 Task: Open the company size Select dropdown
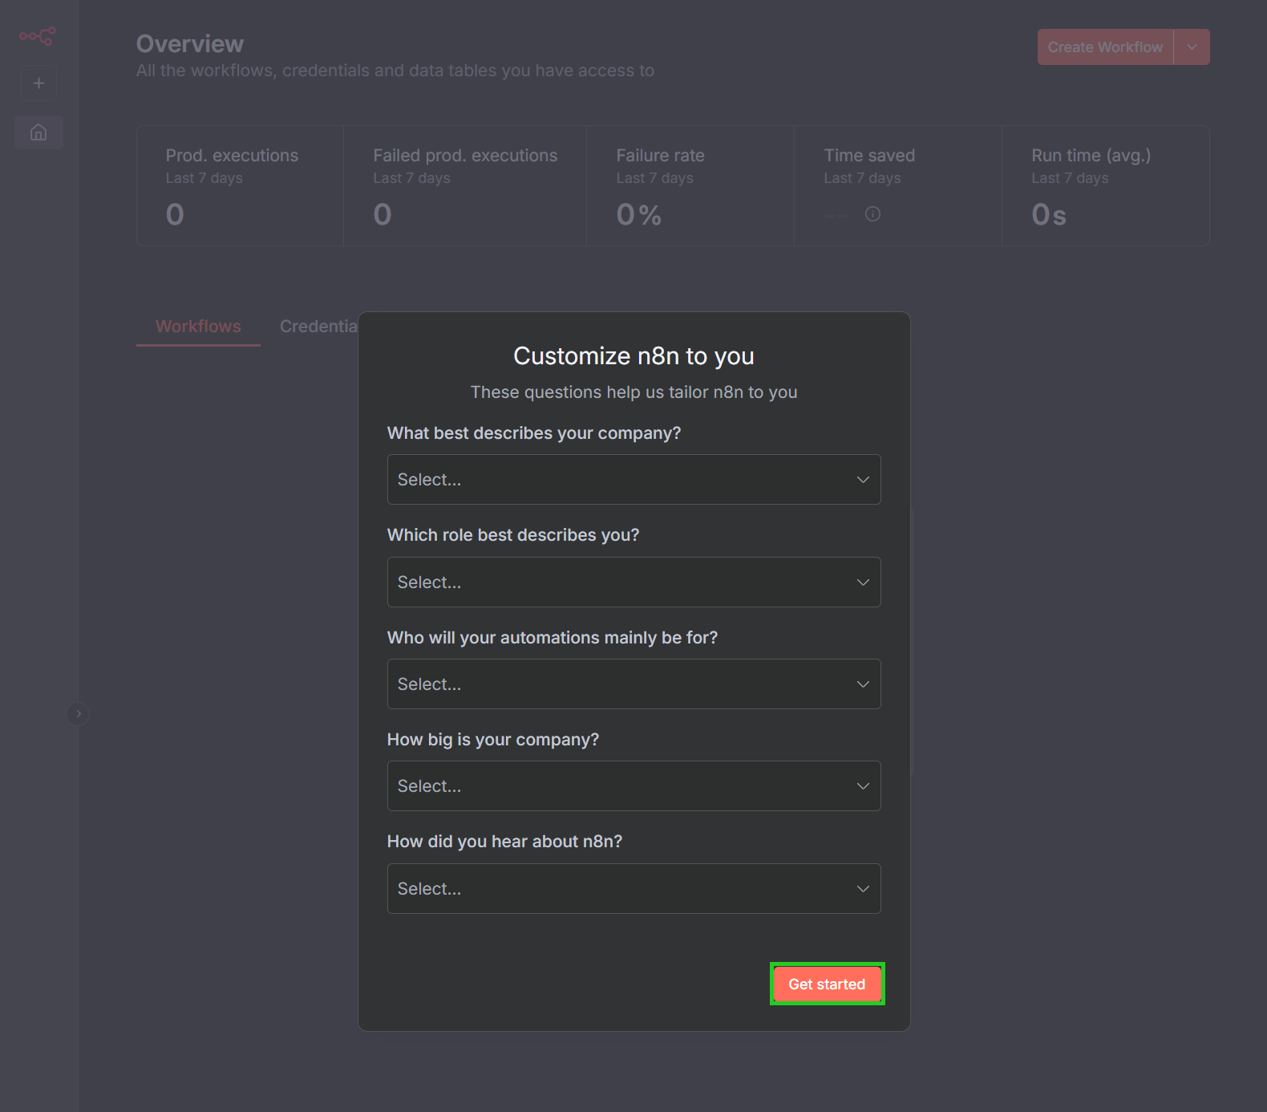pos(633,785)
